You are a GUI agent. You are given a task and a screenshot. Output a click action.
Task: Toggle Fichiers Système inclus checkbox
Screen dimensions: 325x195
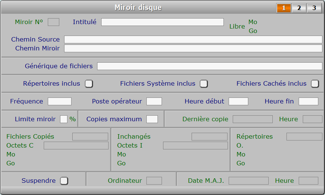[204, 84]
